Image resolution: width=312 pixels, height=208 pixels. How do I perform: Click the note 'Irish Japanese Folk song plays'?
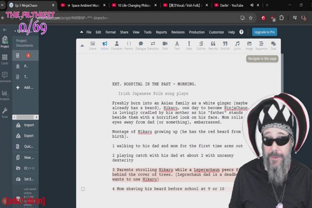pyautogui.click(x=153, y=94)
